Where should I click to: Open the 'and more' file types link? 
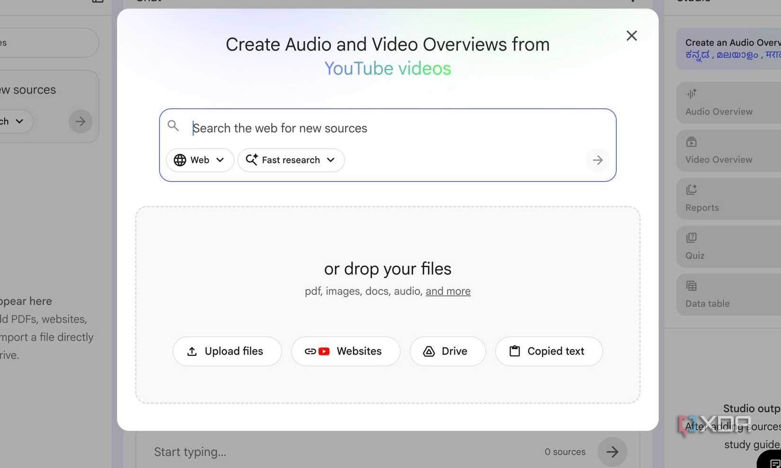(448, 291)
